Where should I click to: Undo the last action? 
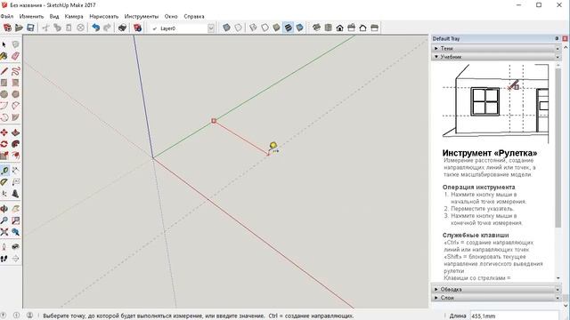click(95, 28)
